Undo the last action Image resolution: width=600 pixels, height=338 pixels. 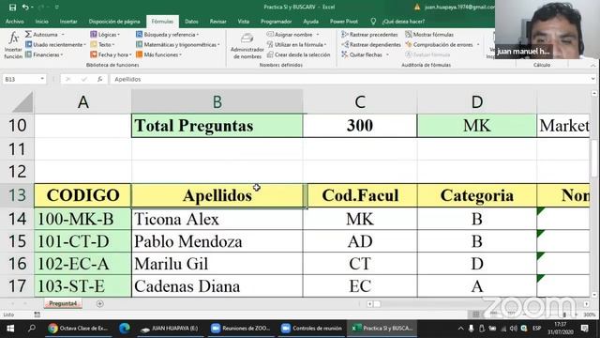25,7
